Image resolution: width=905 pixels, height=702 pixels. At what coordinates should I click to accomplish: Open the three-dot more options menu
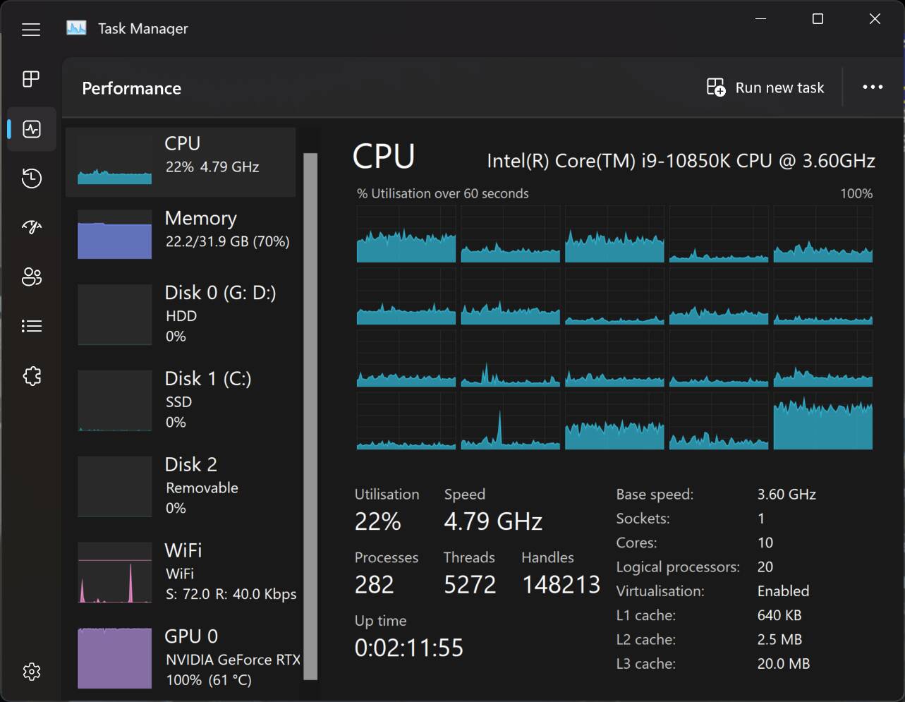pos(873,87)
